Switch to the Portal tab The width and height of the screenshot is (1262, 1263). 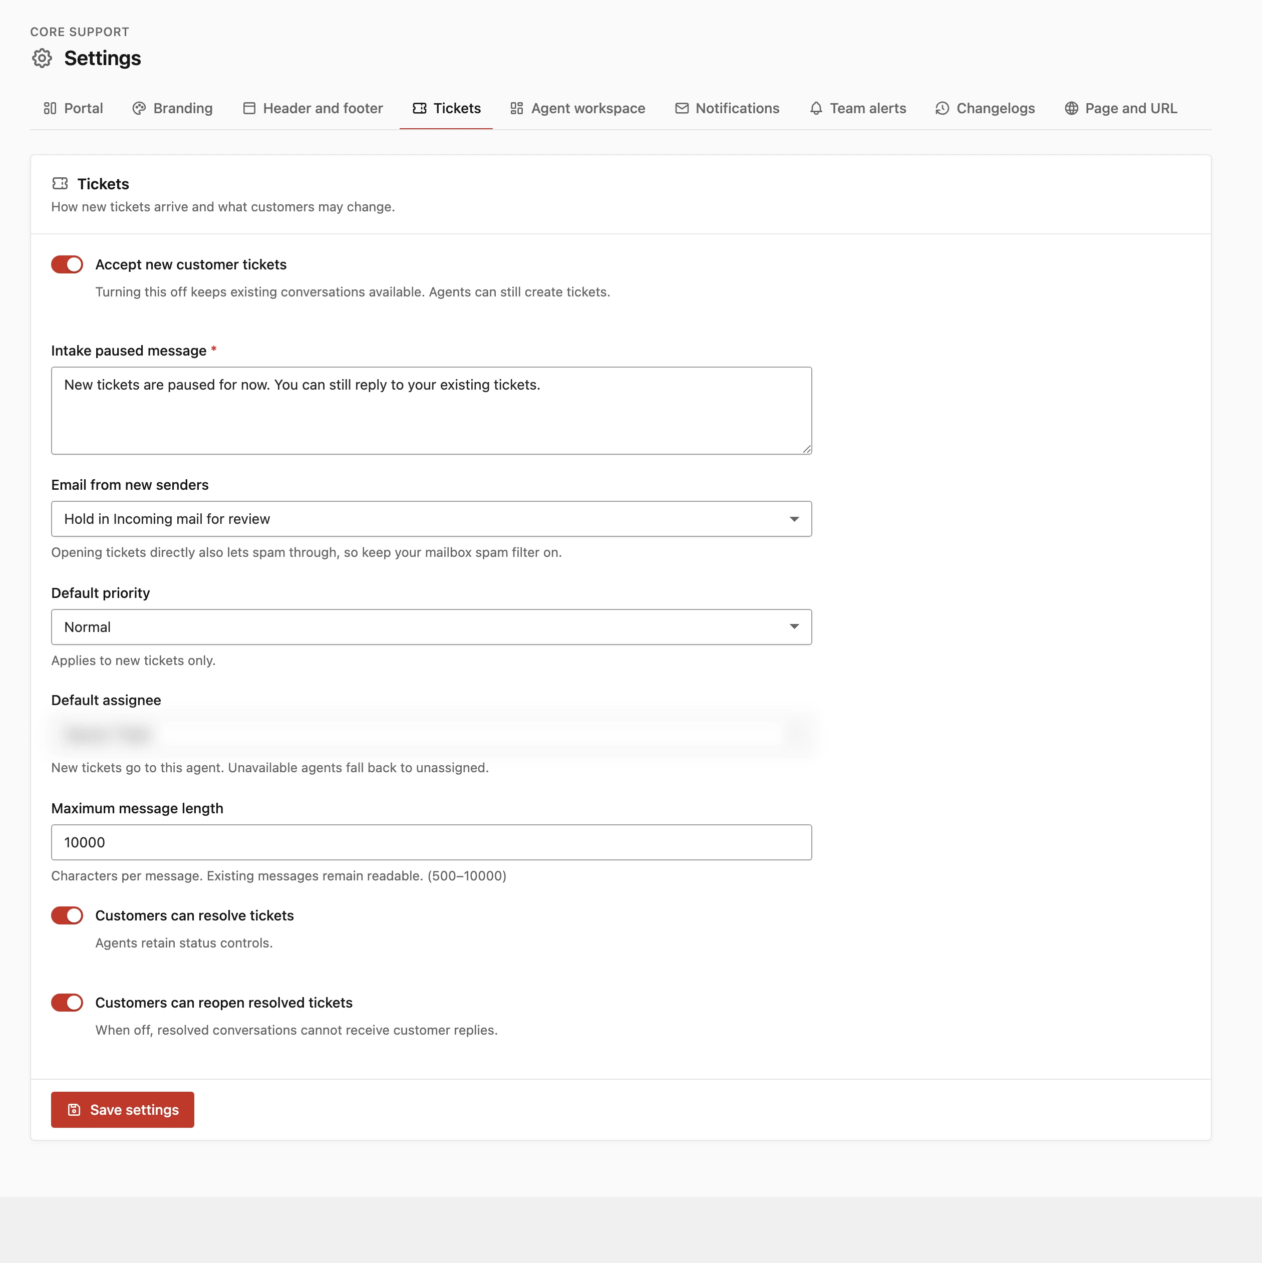click(73, 109)
